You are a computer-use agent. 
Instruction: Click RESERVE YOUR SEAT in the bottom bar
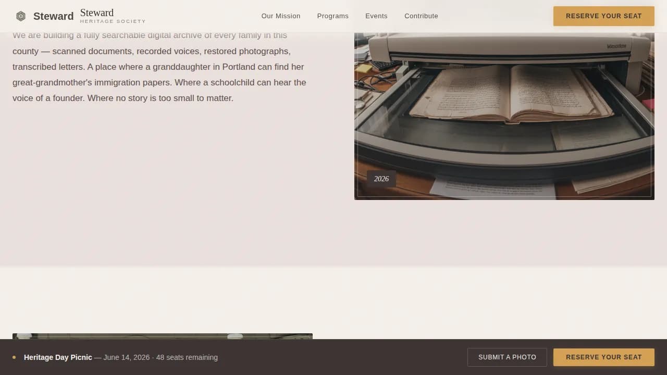click(x=603, y=357)
